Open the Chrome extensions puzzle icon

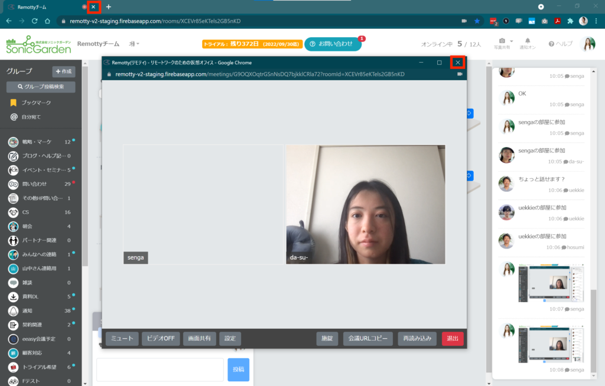pyautogui.click(x=570, y=21)
